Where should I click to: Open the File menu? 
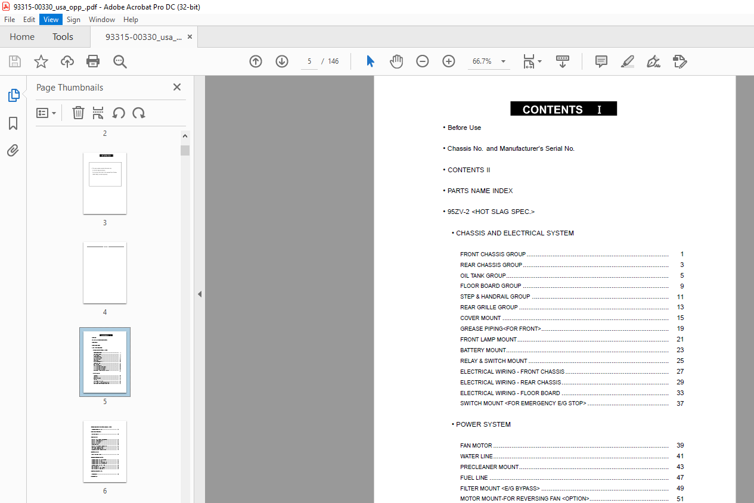[10, 20]
